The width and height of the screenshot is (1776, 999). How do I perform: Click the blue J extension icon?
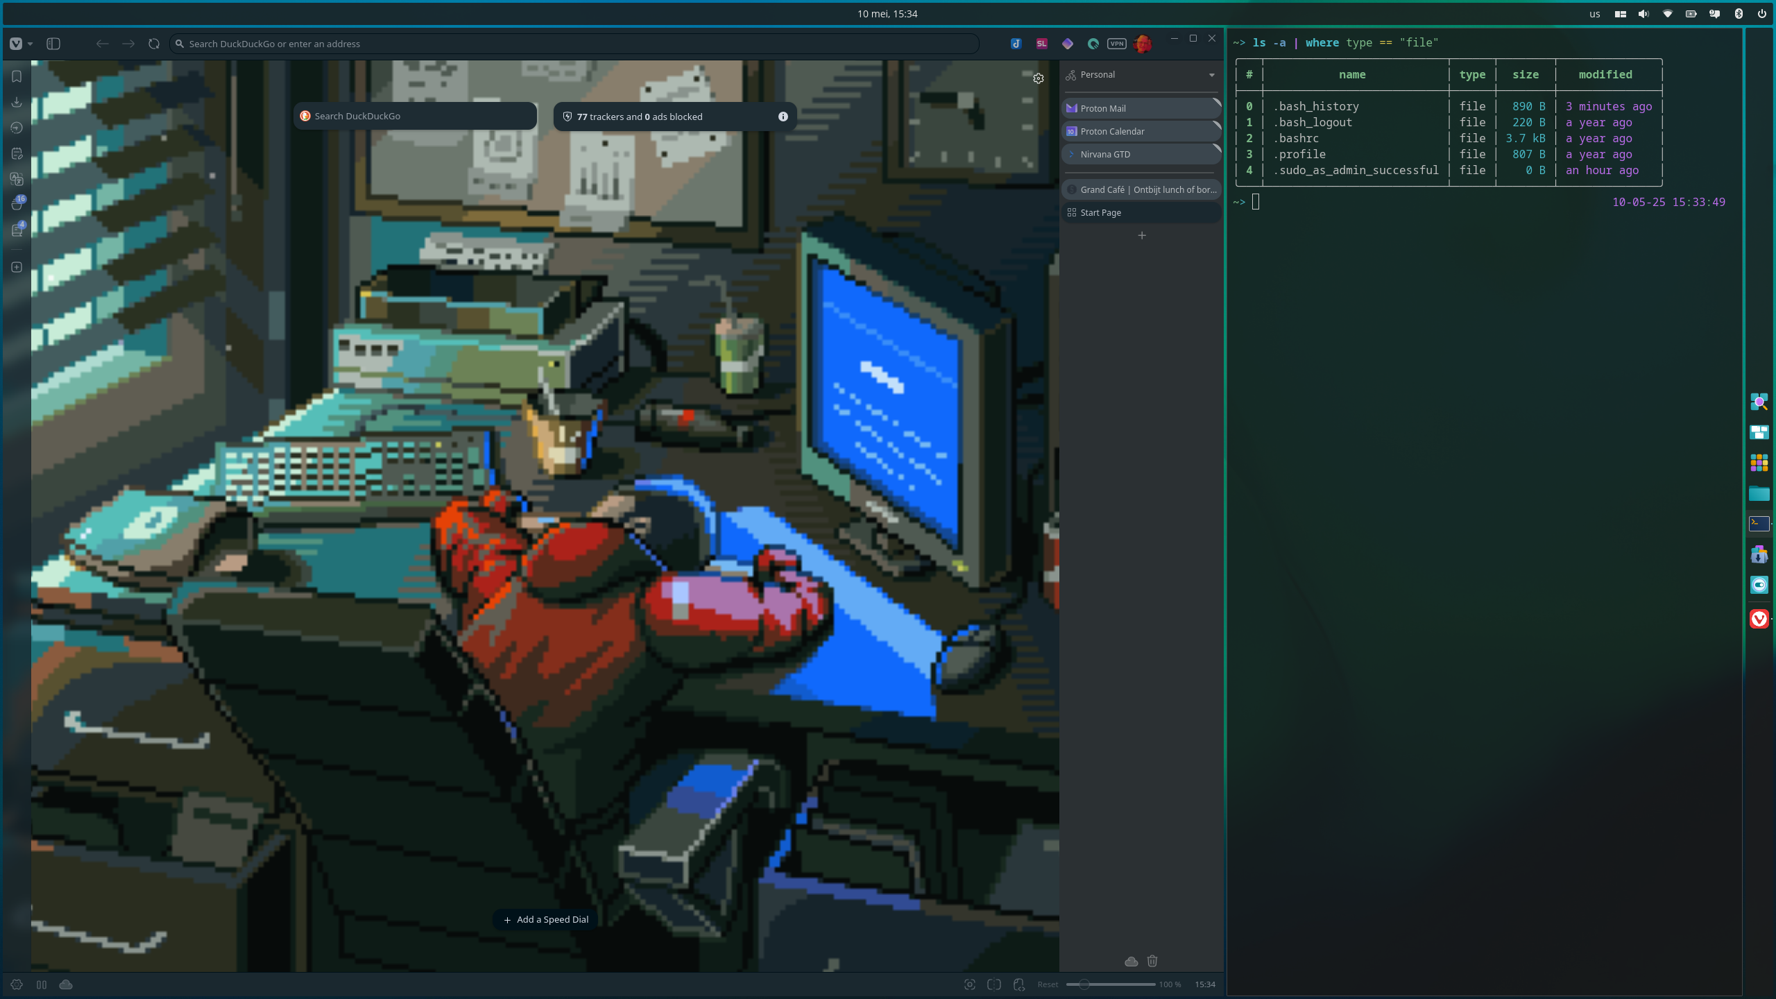click(1016, 44)
